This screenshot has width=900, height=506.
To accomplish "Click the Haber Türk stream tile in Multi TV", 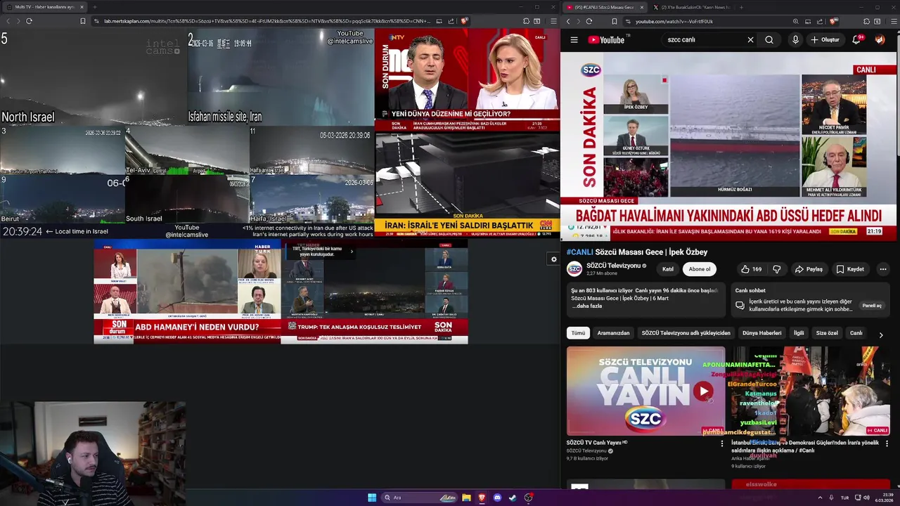I will [187, 292].
